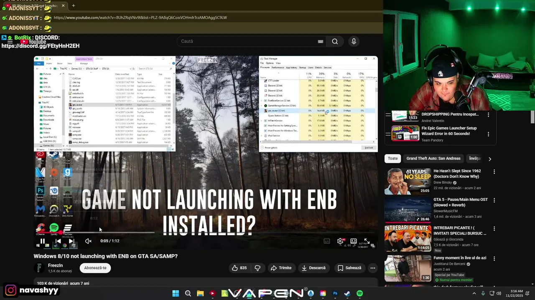
Task: Click the video title text below player
Action: 106,256
